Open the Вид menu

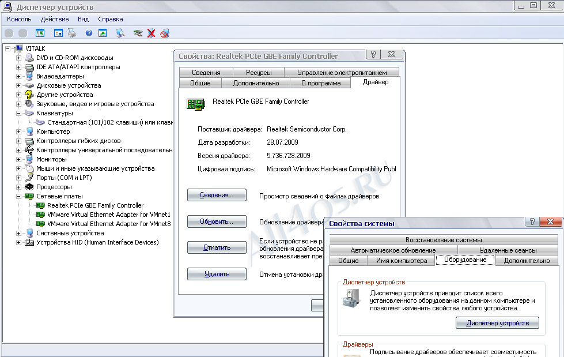click(x=83, y=19)
